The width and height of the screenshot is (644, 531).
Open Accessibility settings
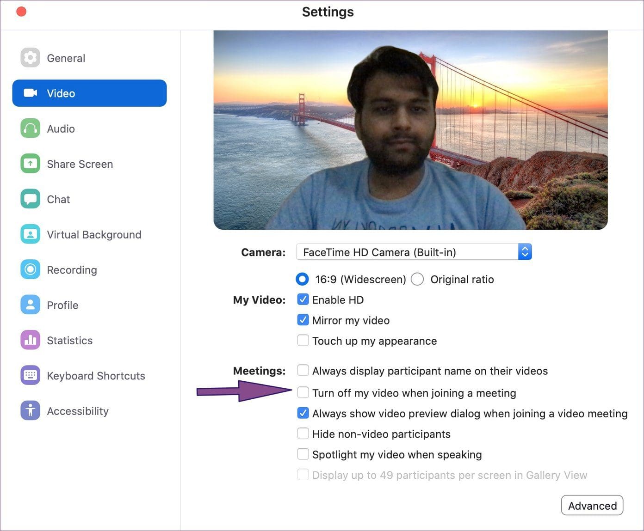(x=89, y=410)
